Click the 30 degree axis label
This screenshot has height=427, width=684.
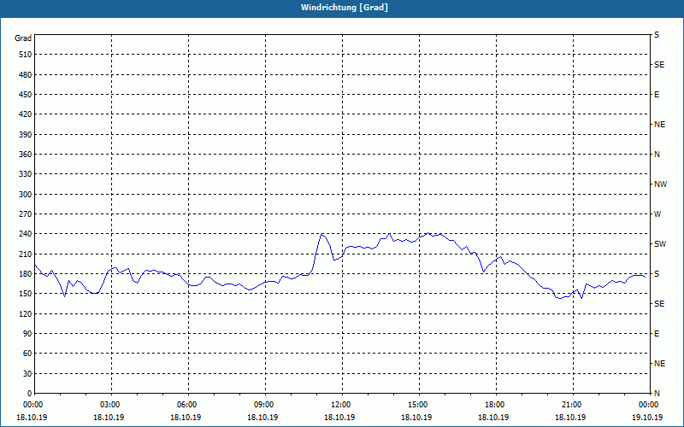click(27, 374)
